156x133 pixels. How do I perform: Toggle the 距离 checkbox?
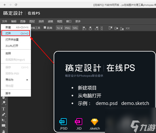45,28
